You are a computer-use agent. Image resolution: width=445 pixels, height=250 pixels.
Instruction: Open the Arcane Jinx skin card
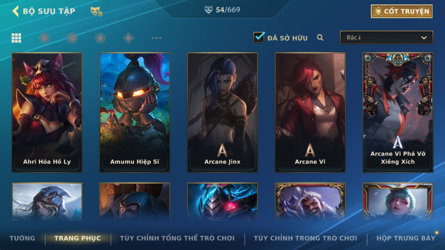[x=222, y=112]
